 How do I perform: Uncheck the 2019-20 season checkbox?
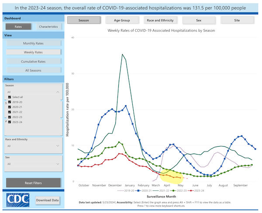point(10,102)
